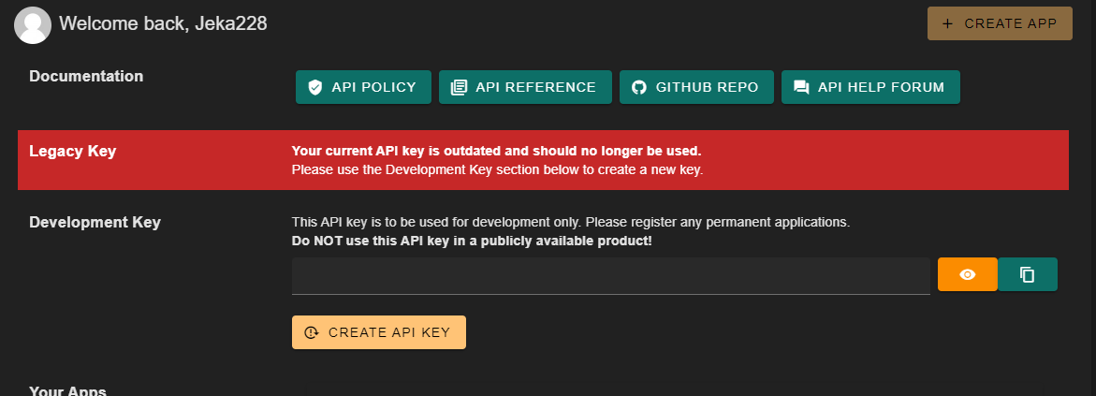This screenshot has height=396, width=1096.
Task: Copy the development key with the clipboard icon
Action: (1028, 274)
